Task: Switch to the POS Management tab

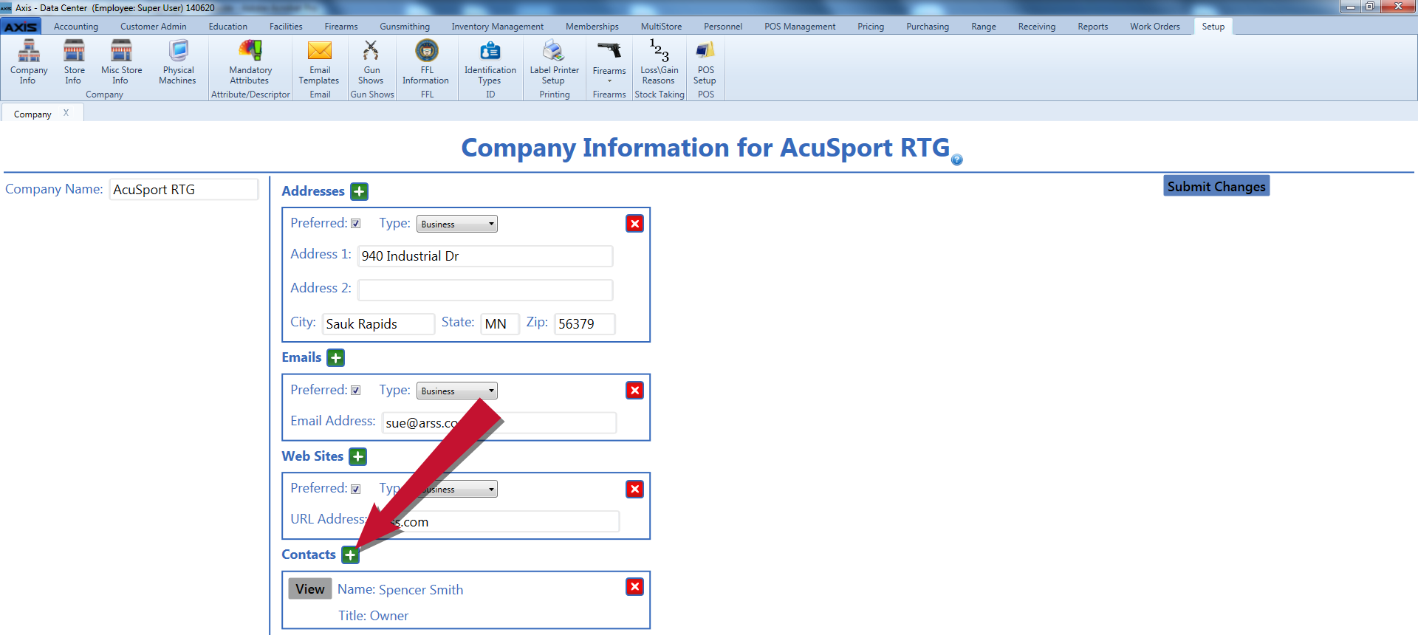Action: point(800,27)
